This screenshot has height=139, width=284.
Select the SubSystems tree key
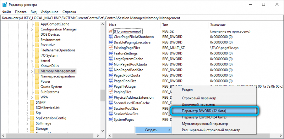[x=50, y=92]
